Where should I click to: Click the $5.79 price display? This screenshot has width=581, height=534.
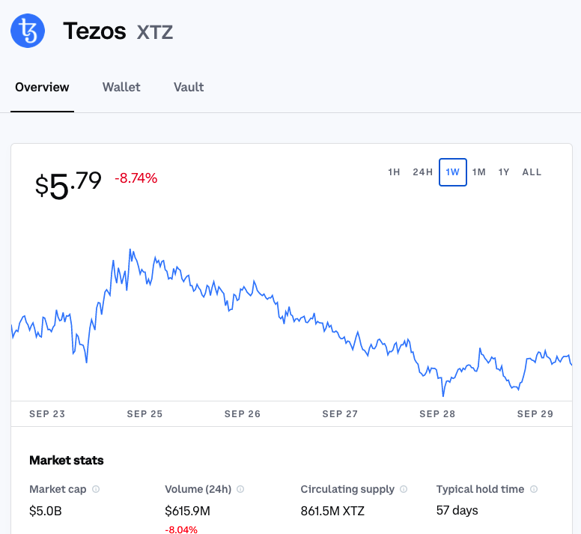(x=69, y=184)
